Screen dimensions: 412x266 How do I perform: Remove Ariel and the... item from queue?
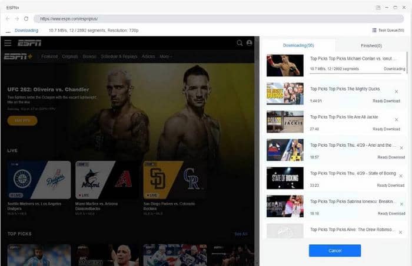[401, 148]
